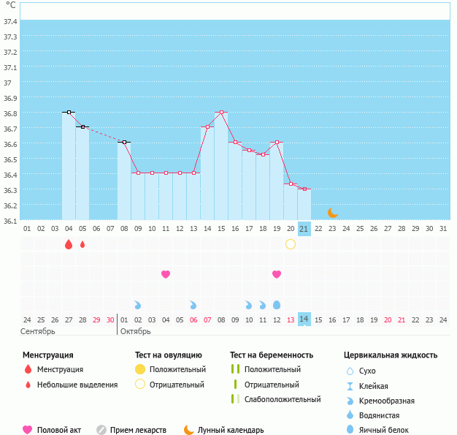Viewport: 457px width, 435px height.
Task: Click the Слабоположительный pregnancy test label
Action: click(x=283, y=399)
